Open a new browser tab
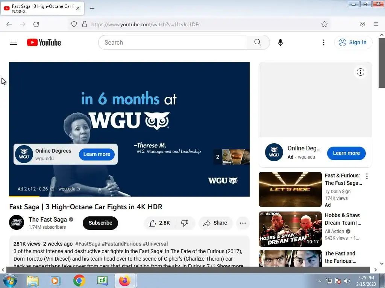 coord(92,9)
